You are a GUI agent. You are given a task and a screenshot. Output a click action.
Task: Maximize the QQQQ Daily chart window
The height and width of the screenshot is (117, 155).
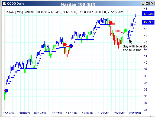tap(147, 4)
